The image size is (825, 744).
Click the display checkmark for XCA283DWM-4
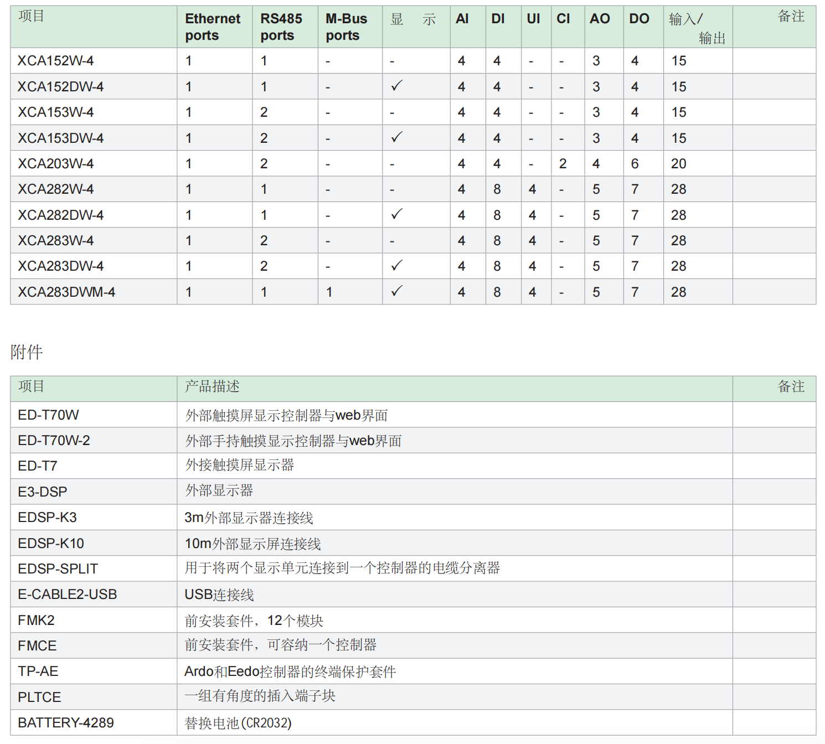tap(396, 291)
